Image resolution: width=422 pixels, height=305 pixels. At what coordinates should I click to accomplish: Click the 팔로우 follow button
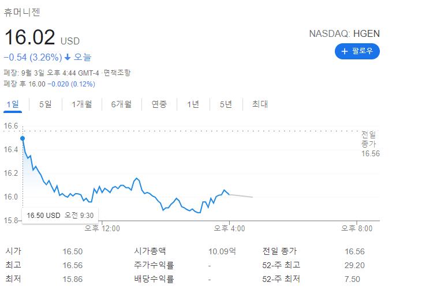point(357,51)
